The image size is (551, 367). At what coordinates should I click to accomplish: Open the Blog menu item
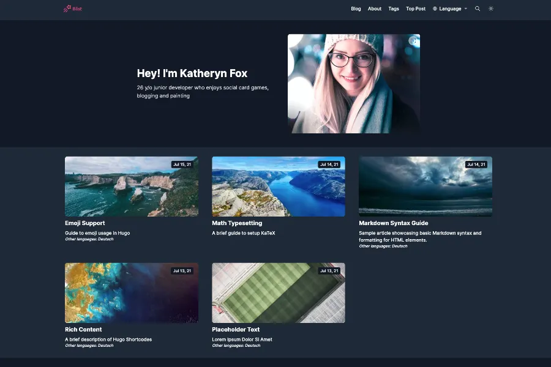pyautogui.click(x=356, y=9)
